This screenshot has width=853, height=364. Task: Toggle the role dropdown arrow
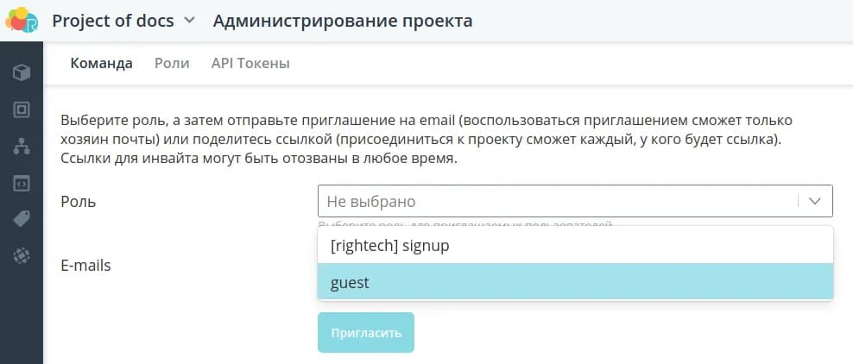[814, 201]
